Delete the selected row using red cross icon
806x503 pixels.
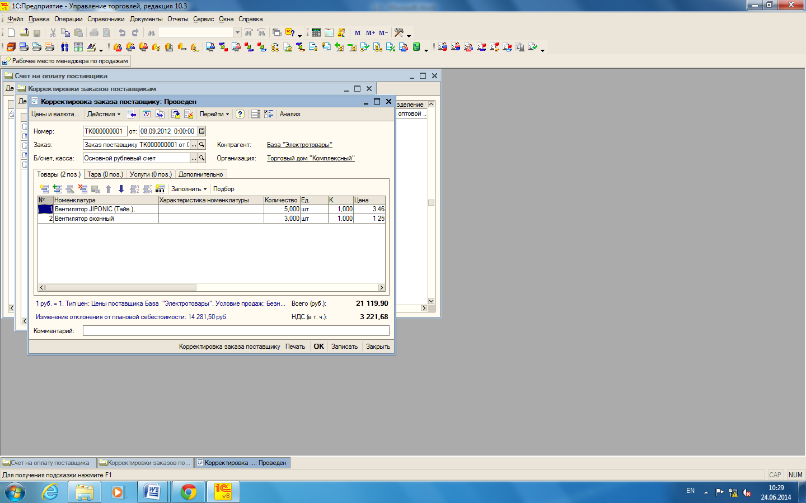tap(83, 189)
